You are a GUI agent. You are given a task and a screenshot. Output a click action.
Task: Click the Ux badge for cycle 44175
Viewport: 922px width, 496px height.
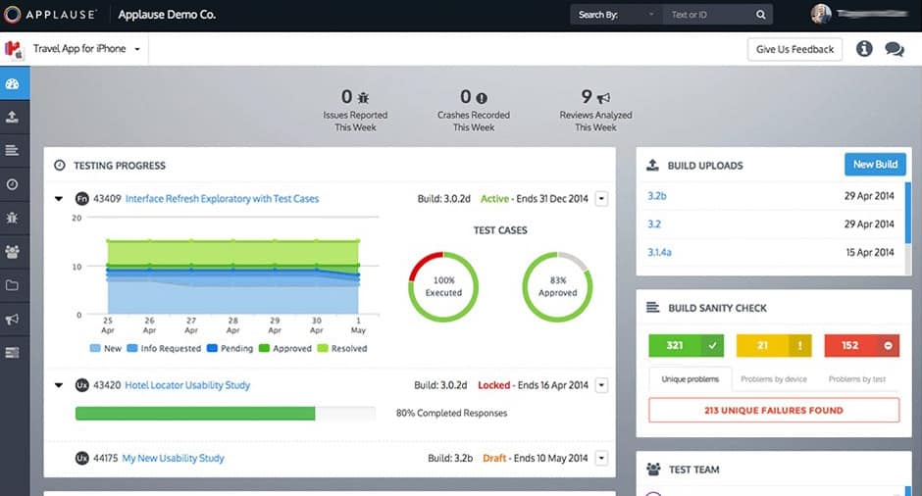click(82, 458)
